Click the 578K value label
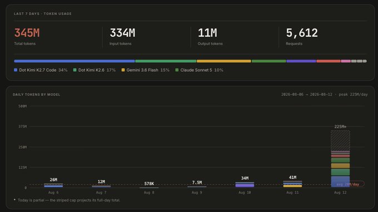The width and height of the screenshot is (378, 212). point(149,184)
